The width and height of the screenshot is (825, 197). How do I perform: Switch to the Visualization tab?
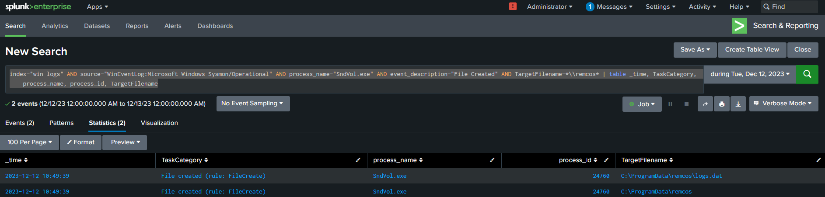(x=159, y=123)
